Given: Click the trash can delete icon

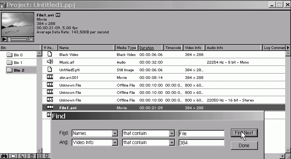Looking at the screenshot, I should pyautogui.click(x=31, y=156).
